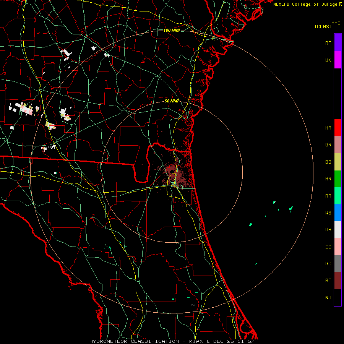Click the 'UK' legend label
The height and width of the screenshot is (344, 344).
click(328, 60)
